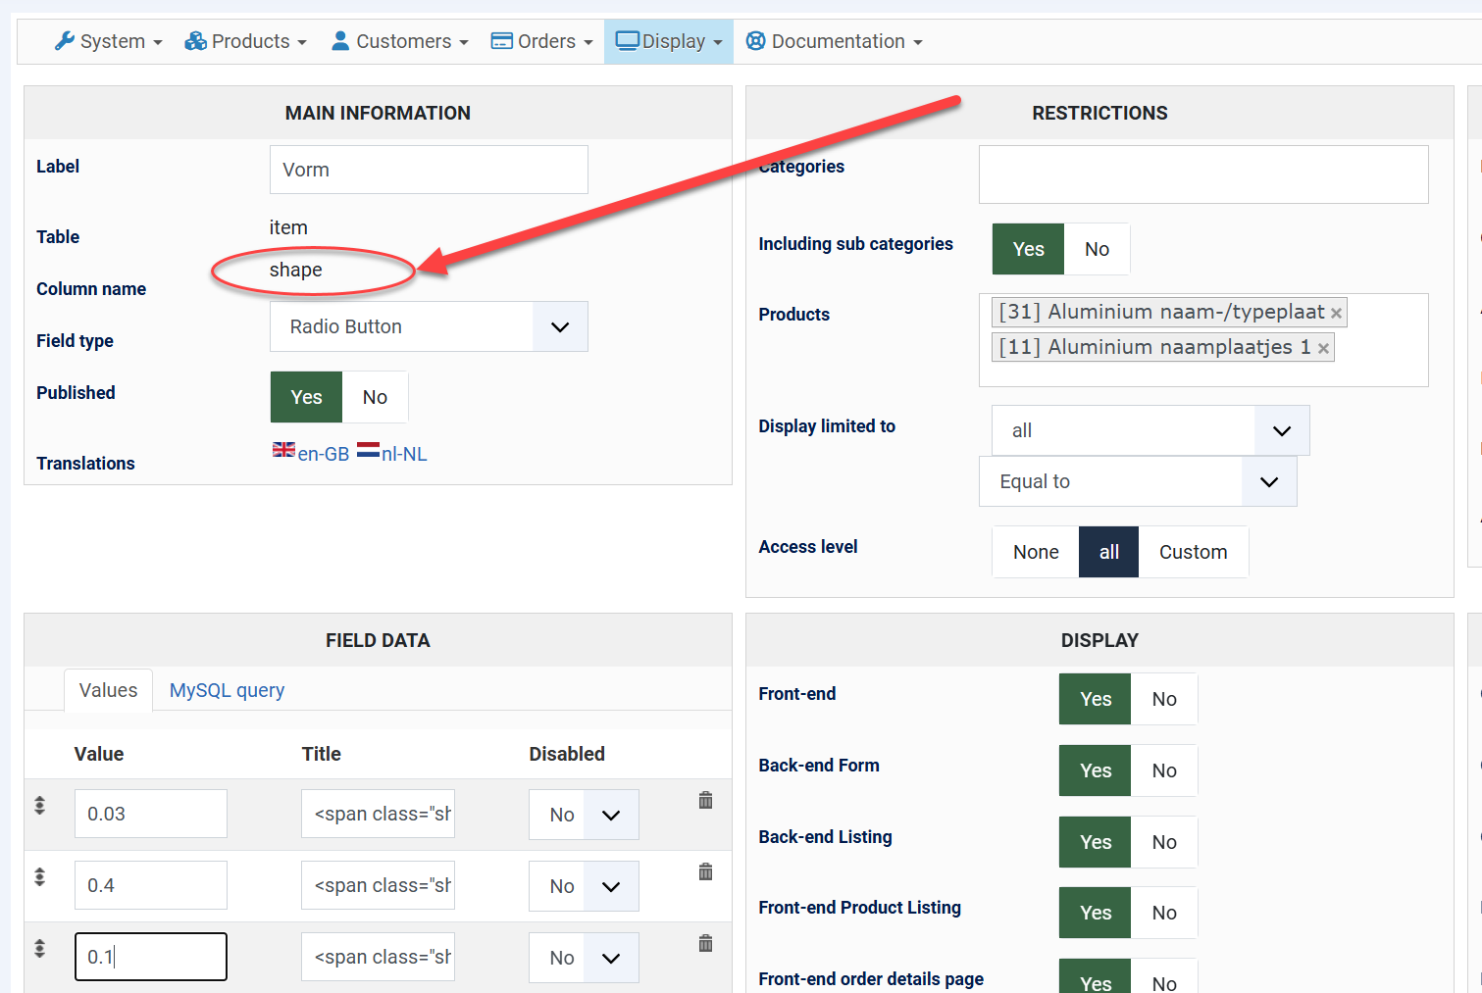The width and height of the screenshot is (1482, 993).
Task: Turn off Front-end display
Action: pyautogui.click(x=1164, y=699)
